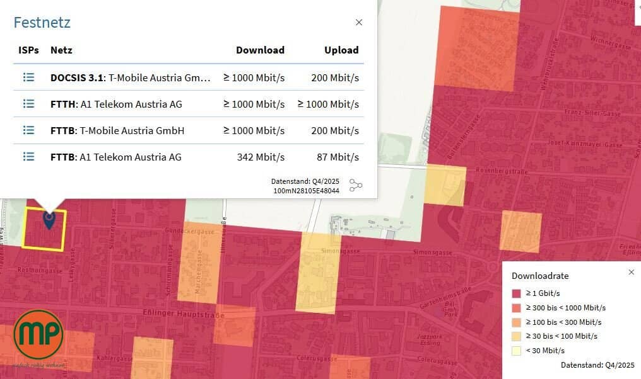Click the ≥ 1000 Mbit/s upload value for FTTH
This screenshot has height=379, width=641.
tap(328, 104)
